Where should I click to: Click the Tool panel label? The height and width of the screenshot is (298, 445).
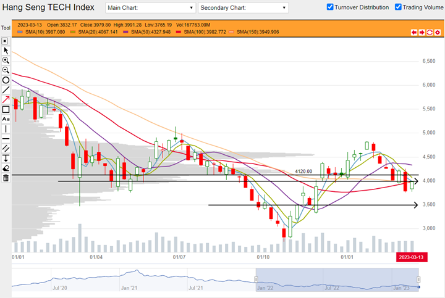pyautogui.click(x=6, y=28)
